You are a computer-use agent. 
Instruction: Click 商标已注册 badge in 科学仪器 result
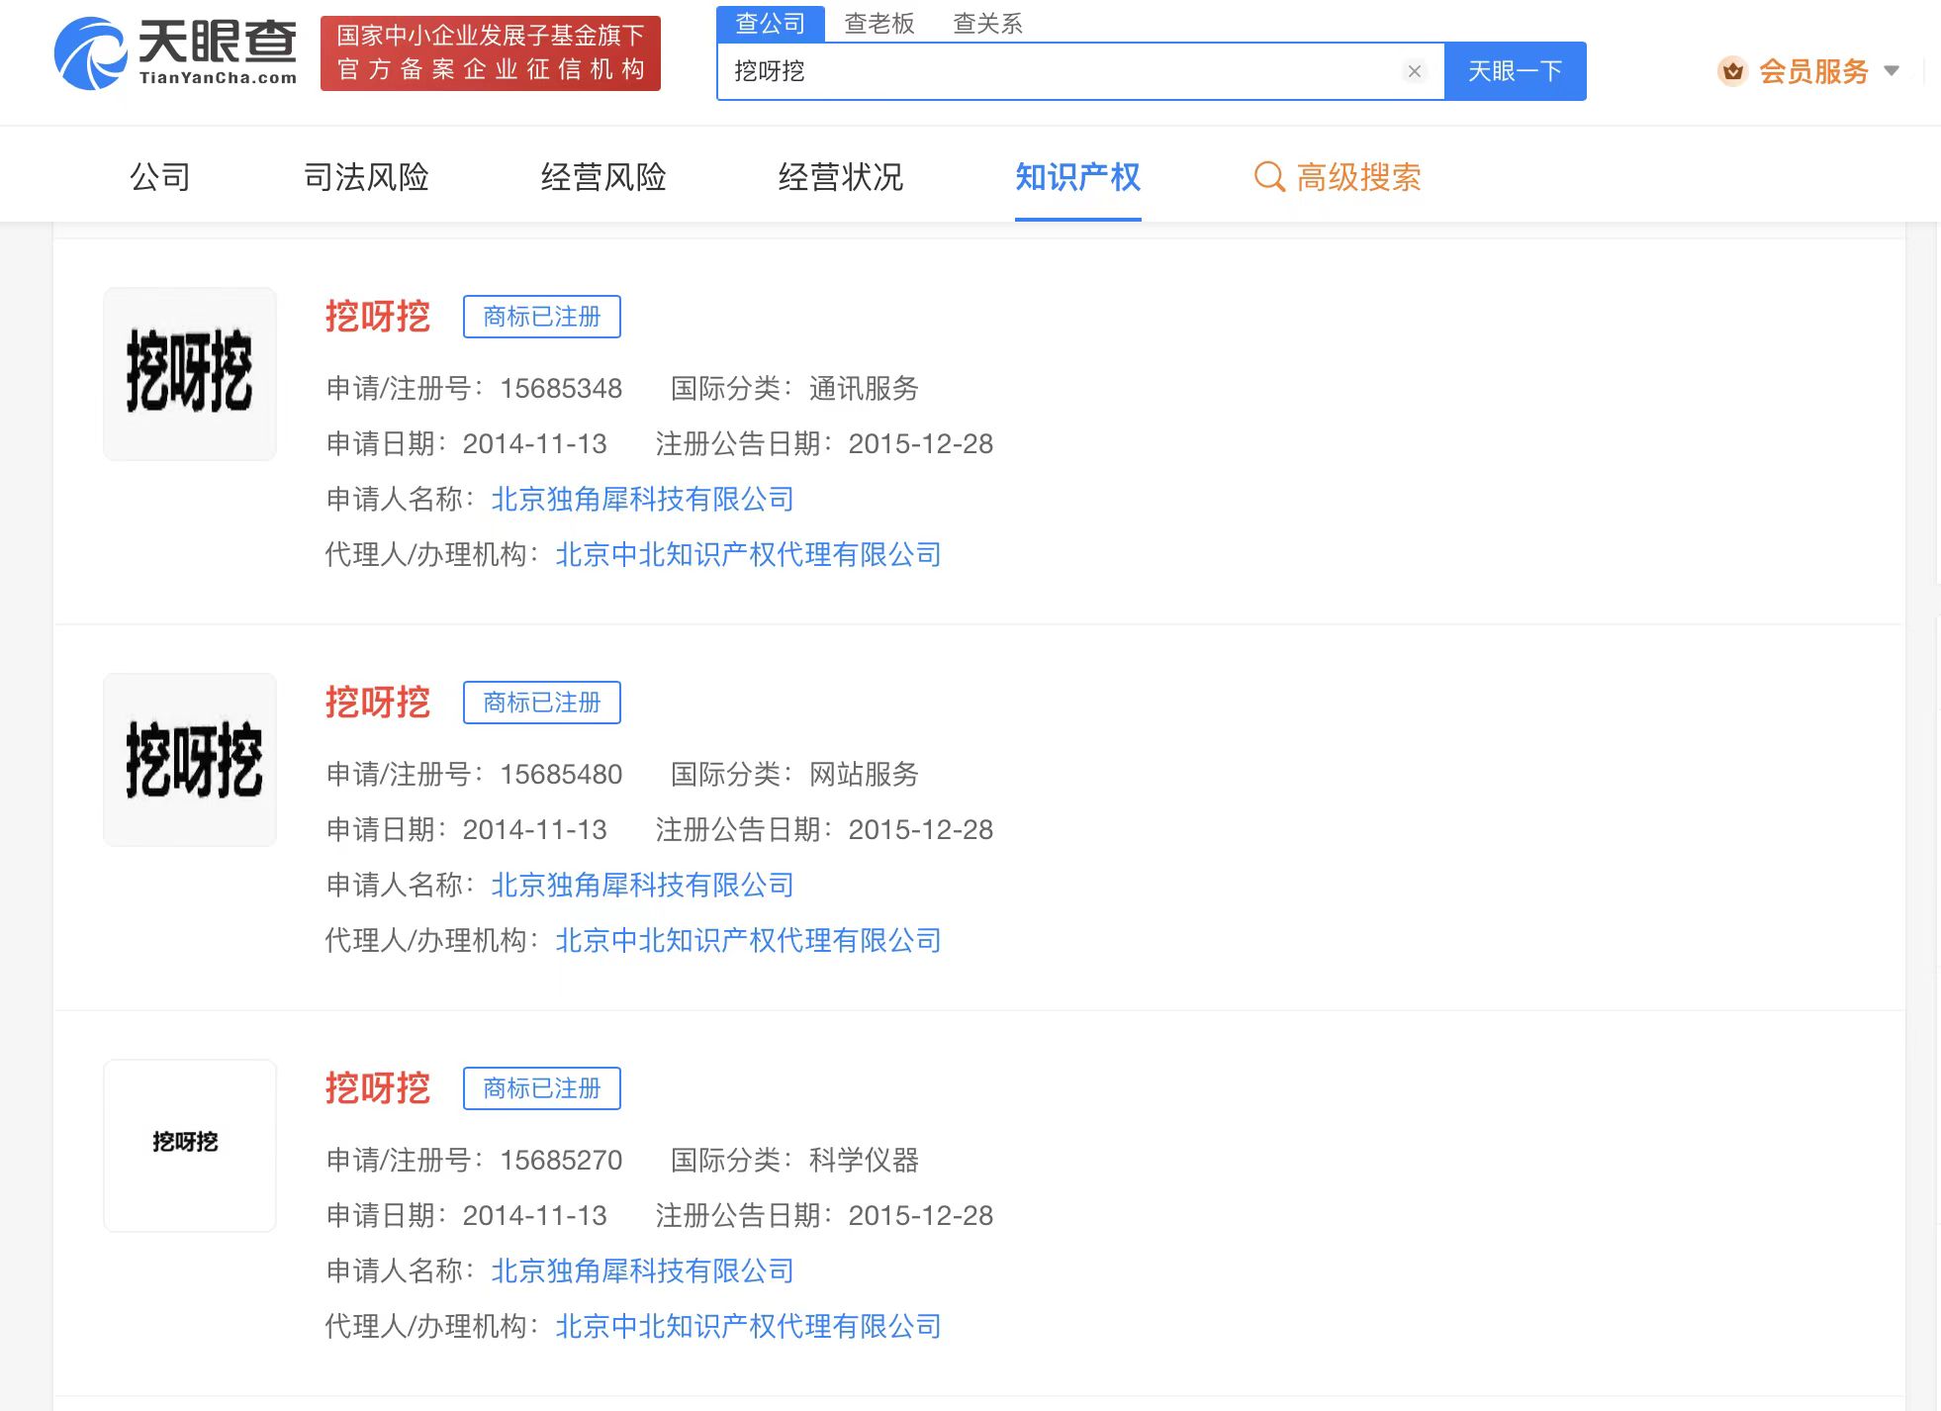tap(542, 1088)
